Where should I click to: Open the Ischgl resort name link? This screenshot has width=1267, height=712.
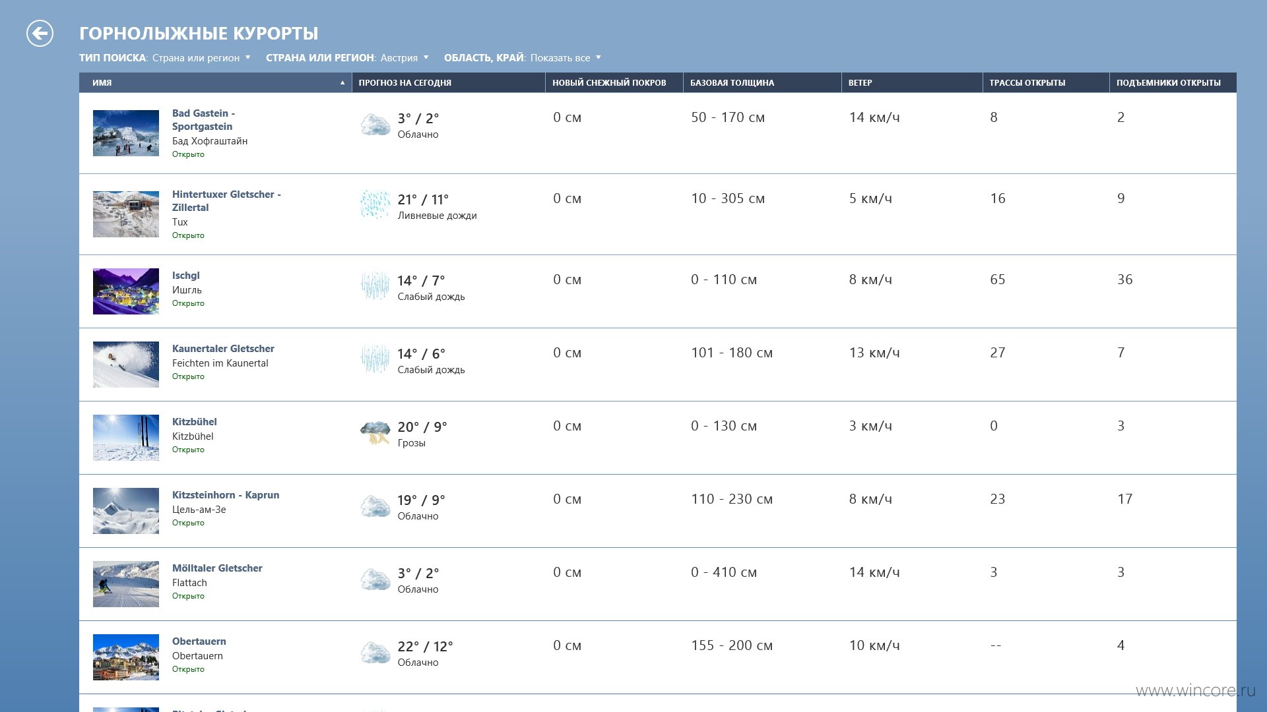click(x=185, y=276)
